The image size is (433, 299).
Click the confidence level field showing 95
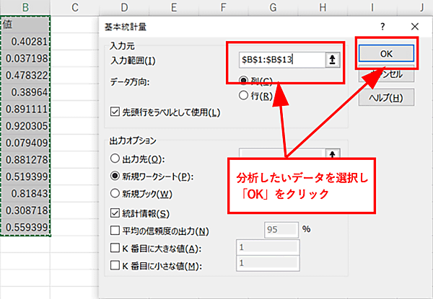tap(278, 230)
